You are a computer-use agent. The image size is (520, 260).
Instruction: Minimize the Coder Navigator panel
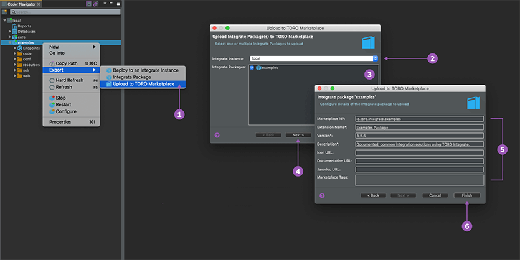tap(111, 3)
